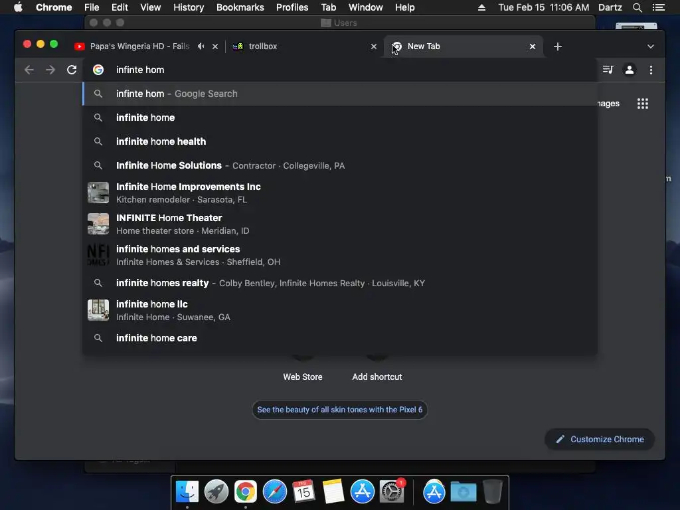Pick 'infinite home llc' suggestion
The height and width of the screenshot is (510, 680).
tap(340, 311)
